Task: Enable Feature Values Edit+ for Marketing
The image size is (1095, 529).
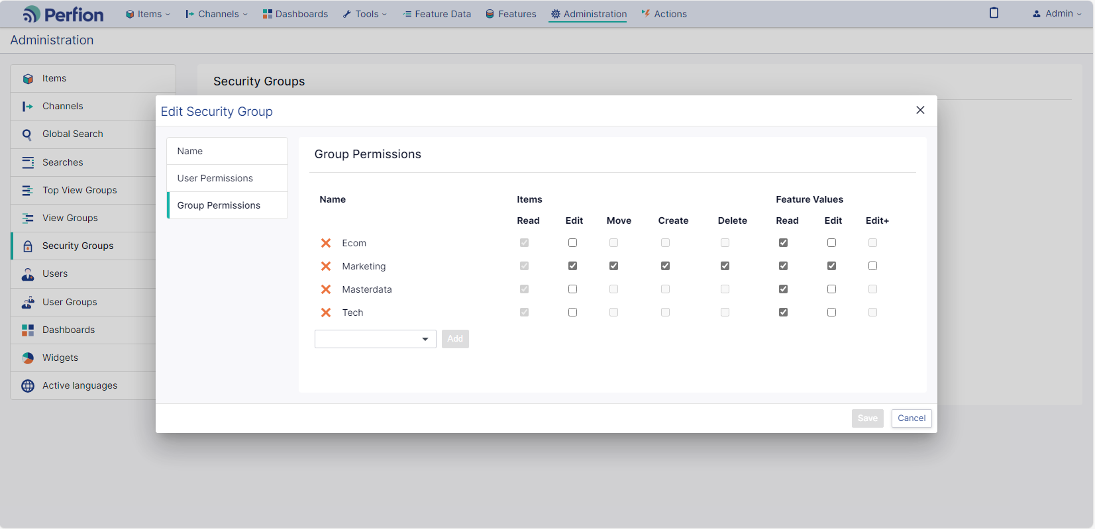Action: 872,266
